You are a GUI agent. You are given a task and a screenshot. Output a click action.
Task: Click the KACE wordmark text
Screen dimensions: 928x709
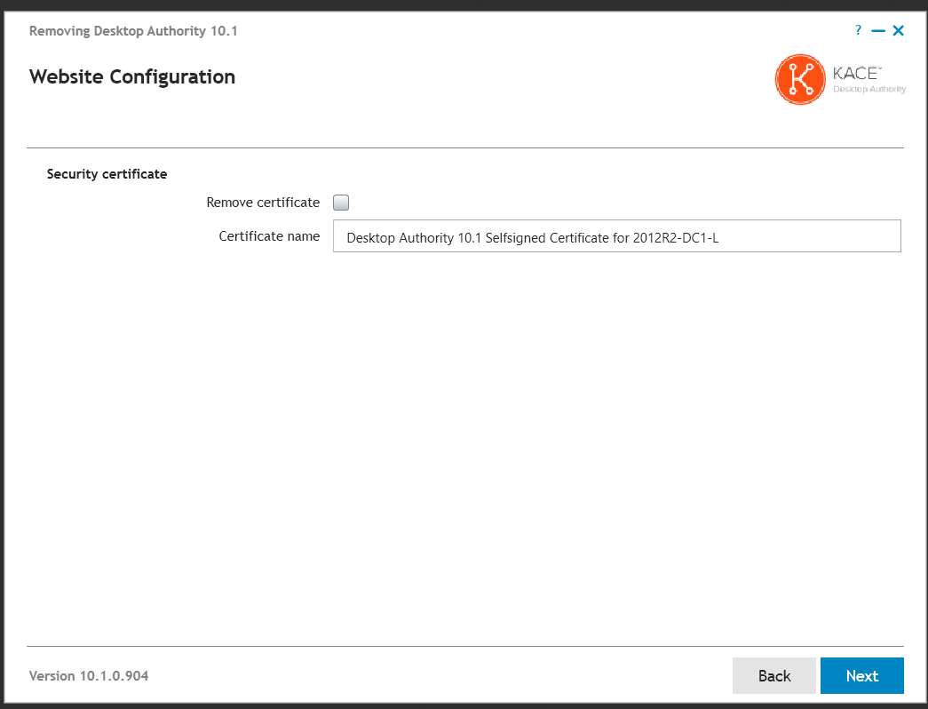tap(856, 73)
